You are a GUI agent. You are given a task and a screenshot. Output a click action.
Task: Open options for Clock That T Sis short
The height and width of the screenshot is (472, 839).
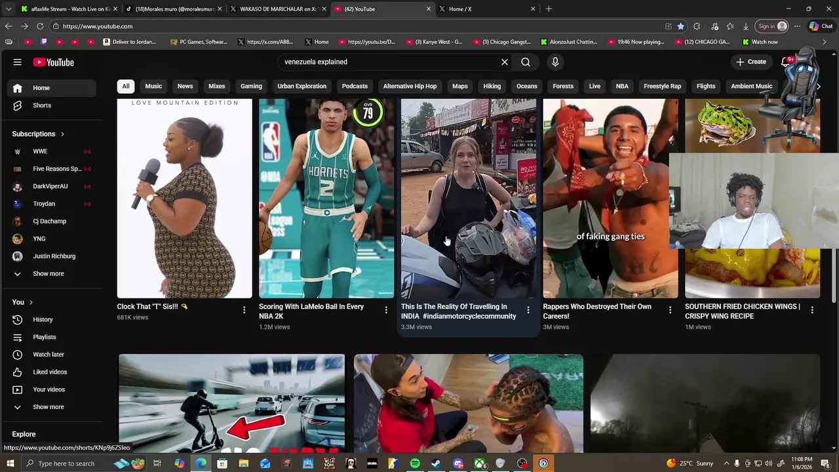point(244,309)
